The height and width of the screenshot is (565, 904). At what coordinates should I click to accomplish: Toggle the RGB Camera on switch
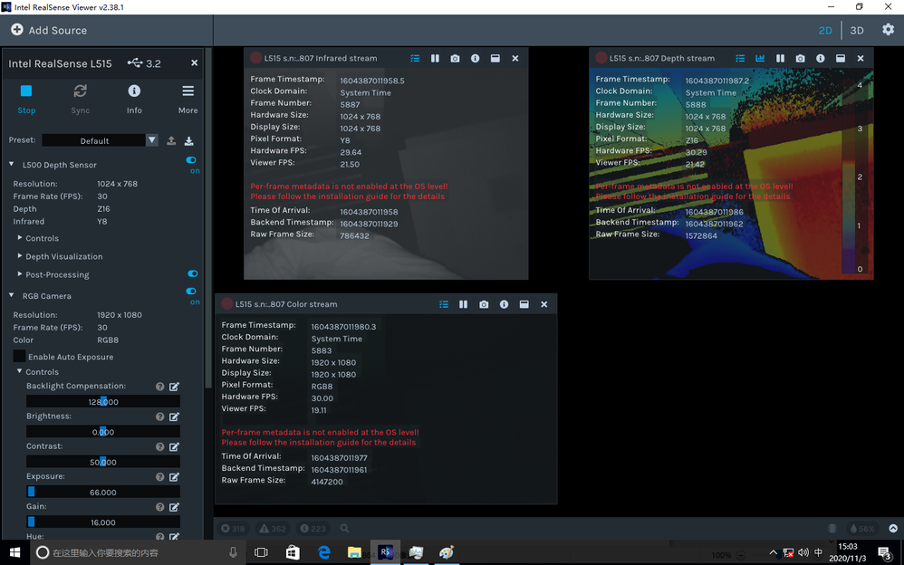(x=191, y=292)
